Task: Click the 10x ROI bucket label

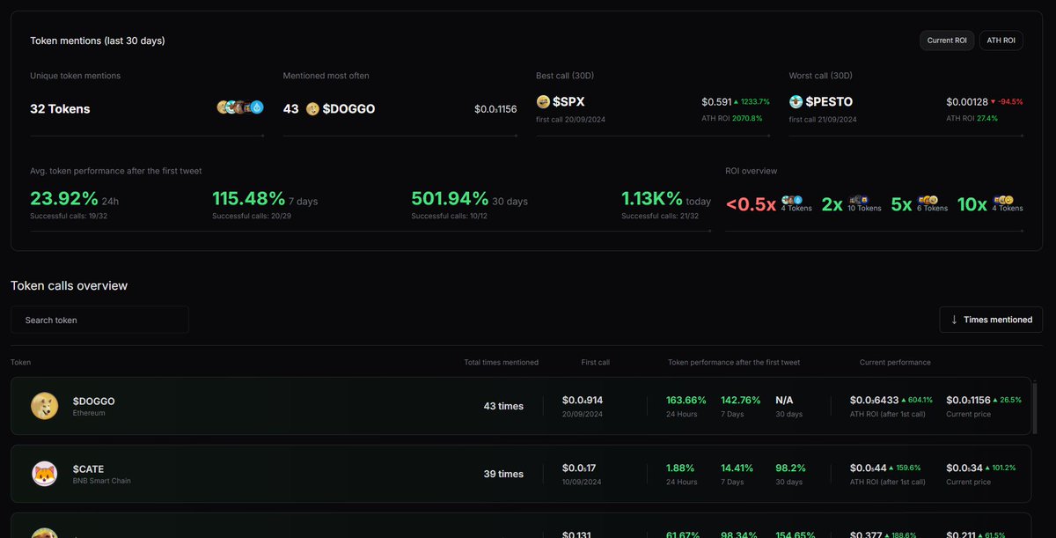Action: coord(972,204)
